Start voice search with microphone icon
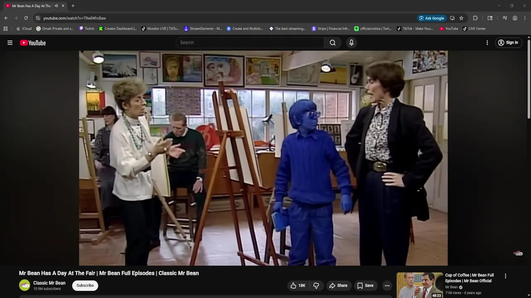This screenshot has width=531, height=298. pyautogui.click(x=351, y=43)
